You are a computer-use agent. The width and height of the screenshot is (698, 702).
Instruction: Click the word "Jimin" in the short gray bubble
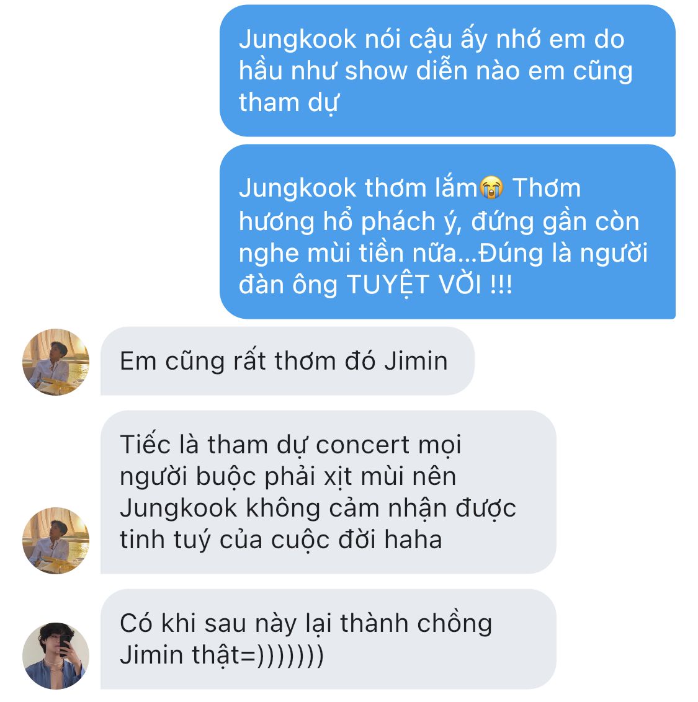pyautogui.click(x=416, y=361)
